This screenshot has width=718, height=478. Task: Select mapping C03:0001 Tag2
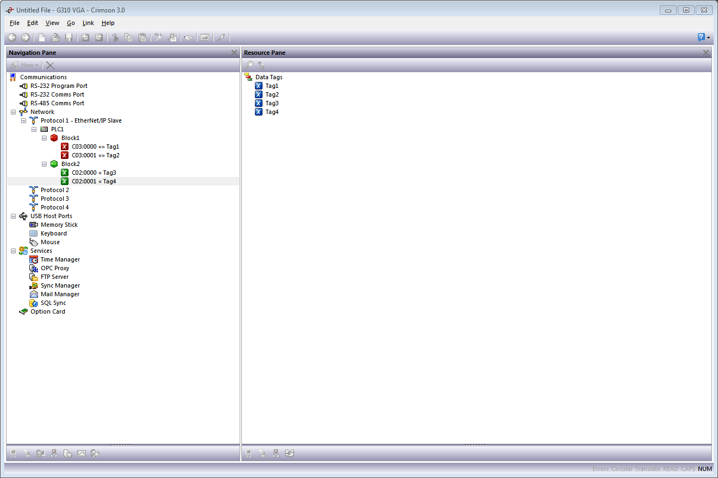click(95, 155)
